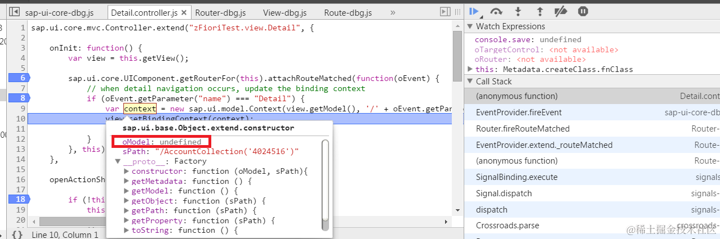Close the Detail.controller.js tab

click(x=184, y=12)
